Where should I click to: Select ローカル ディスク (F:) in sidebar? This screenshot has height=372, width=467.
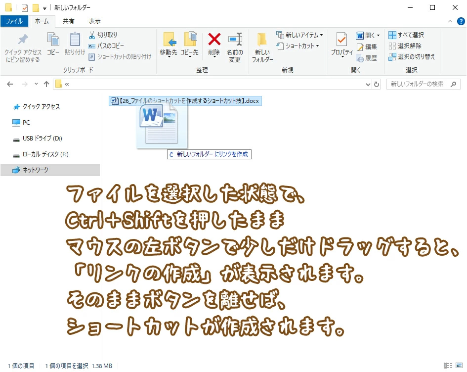(x=41, y=154)
